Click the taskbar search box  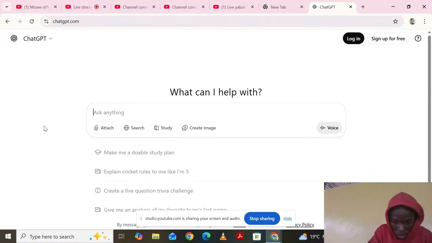click(65, 237)
